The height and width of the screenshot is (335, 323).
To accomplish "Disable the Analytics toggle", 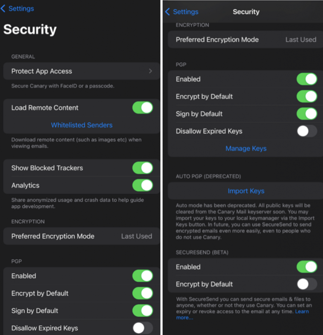I will [x=142, y=185].
